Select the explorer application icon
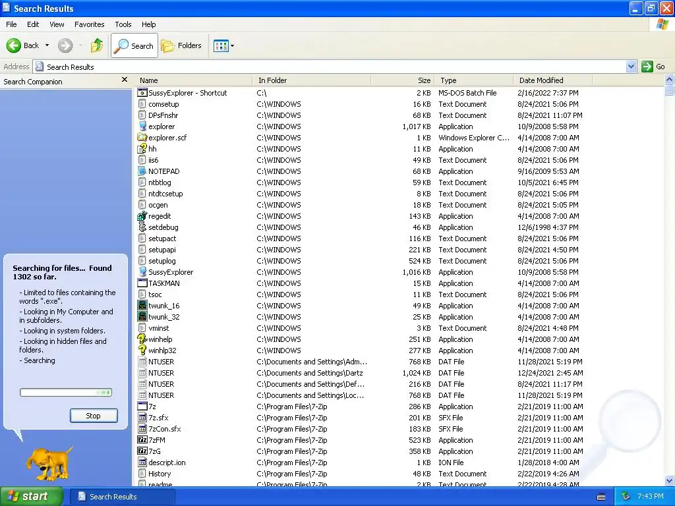The image size is (675, 506). point(142,126)
